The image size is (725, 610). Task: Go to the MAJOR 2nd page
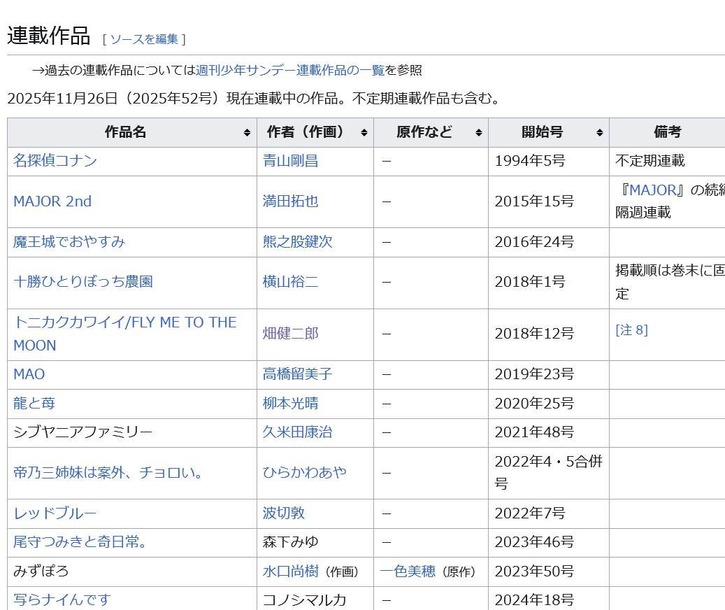tap(52, 201)
